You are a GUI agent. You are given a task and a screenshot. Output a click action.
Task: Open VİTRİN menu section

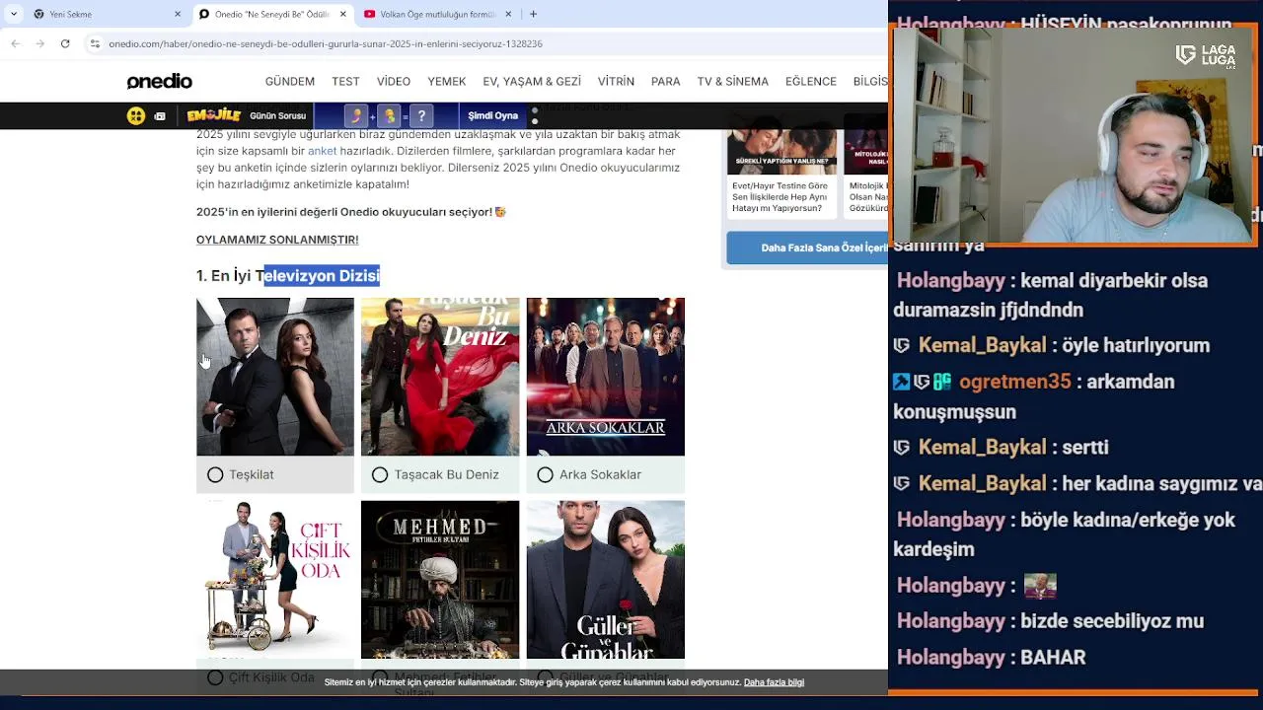[x=616, y=81]
